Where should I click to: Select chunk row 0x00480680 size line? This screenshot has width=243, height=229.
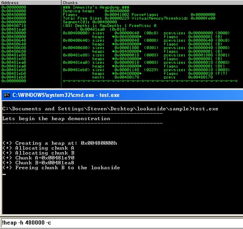click(x=146, y=48)
